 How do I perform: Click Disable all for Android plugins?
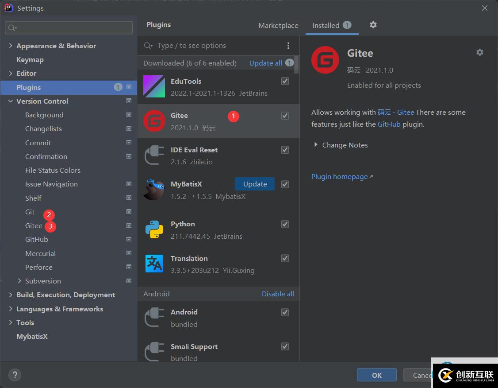(278, 294)
